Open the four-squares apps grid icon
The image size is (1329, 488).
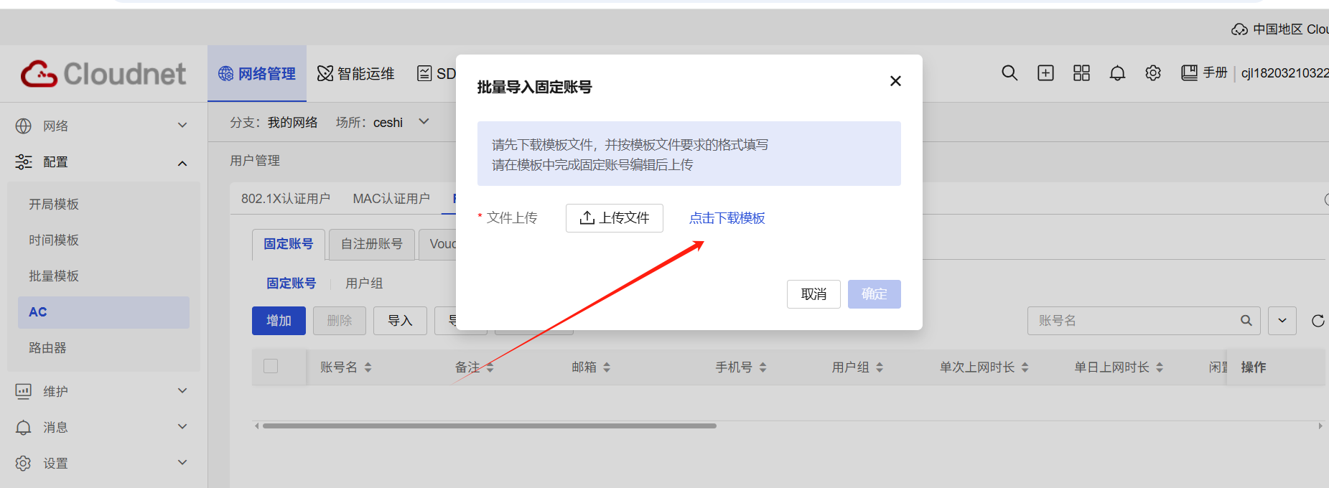pyautogui.click(x=1081, y=73)
